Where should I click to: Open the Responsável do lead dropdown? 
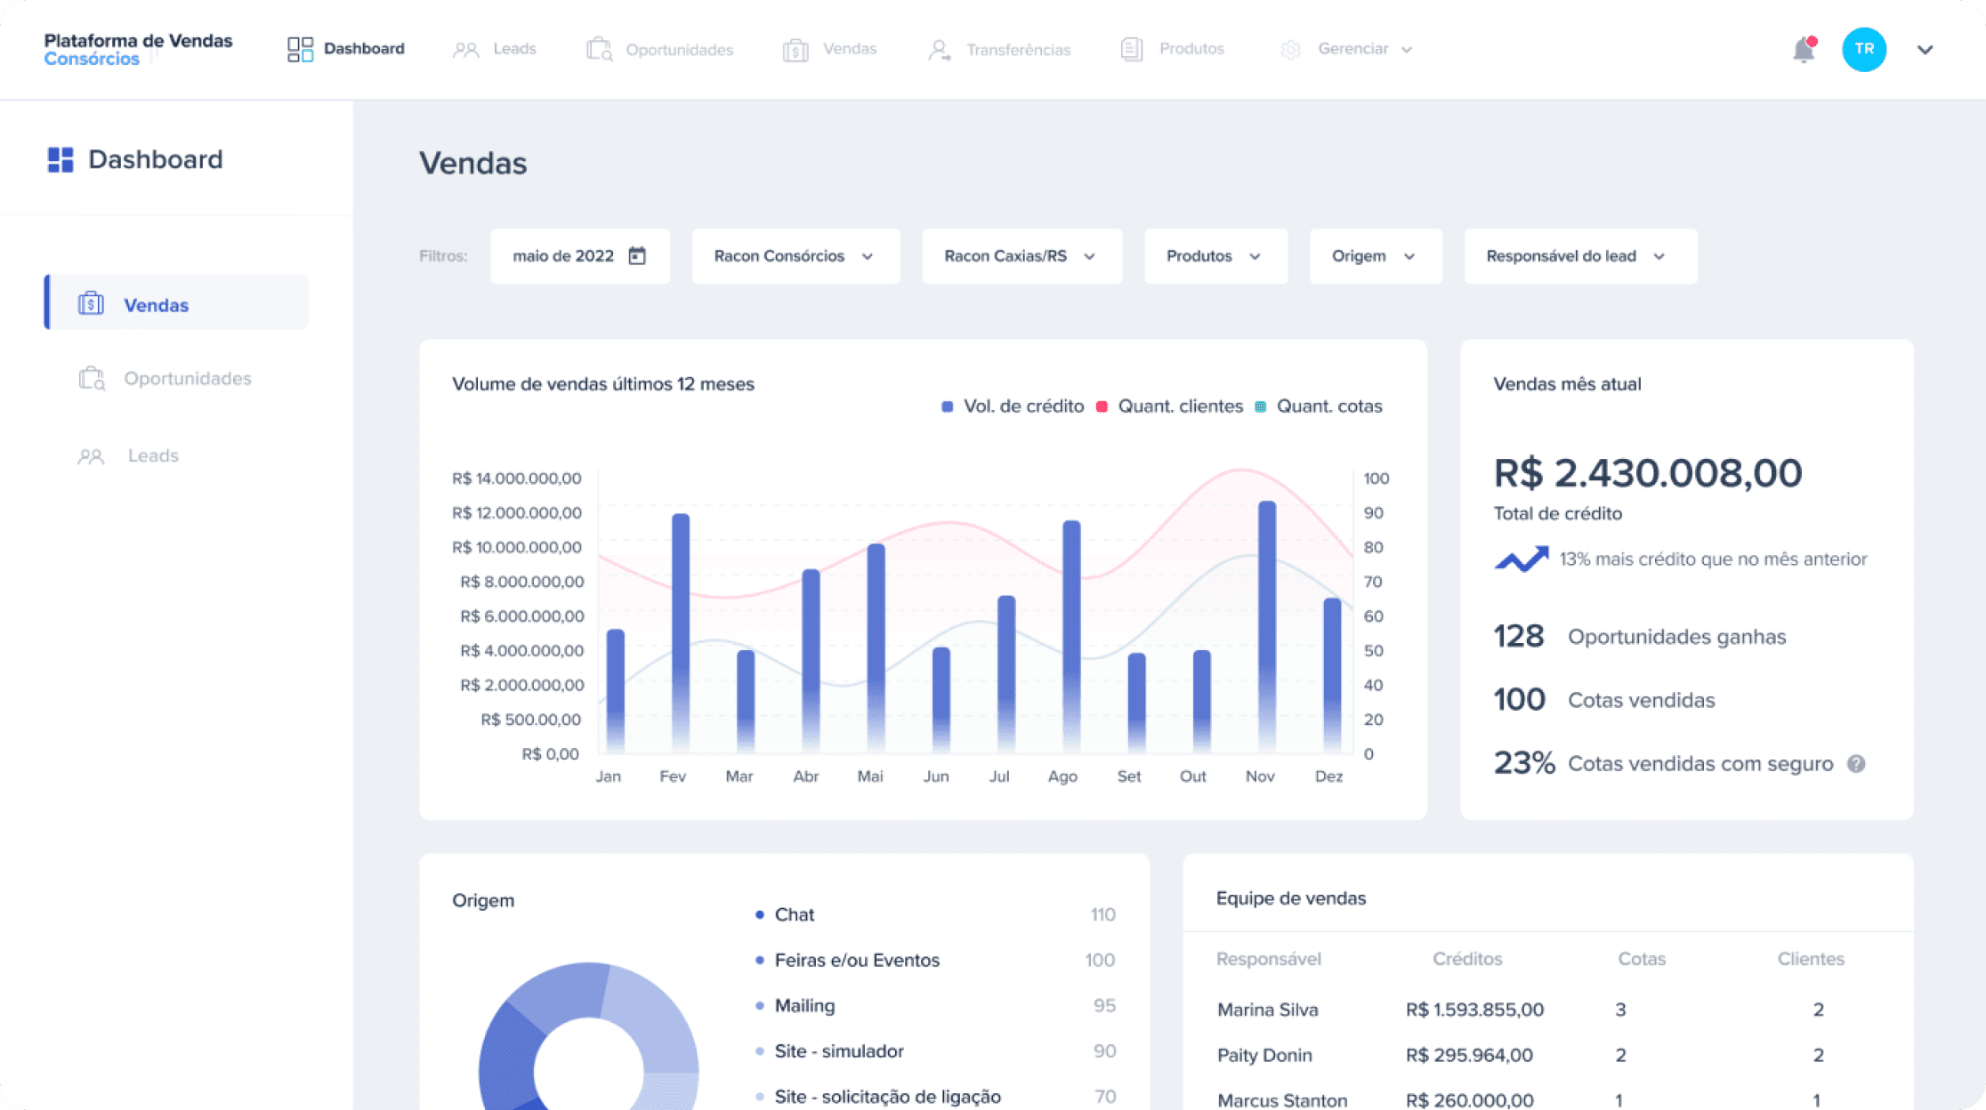tap(1579, 256)
